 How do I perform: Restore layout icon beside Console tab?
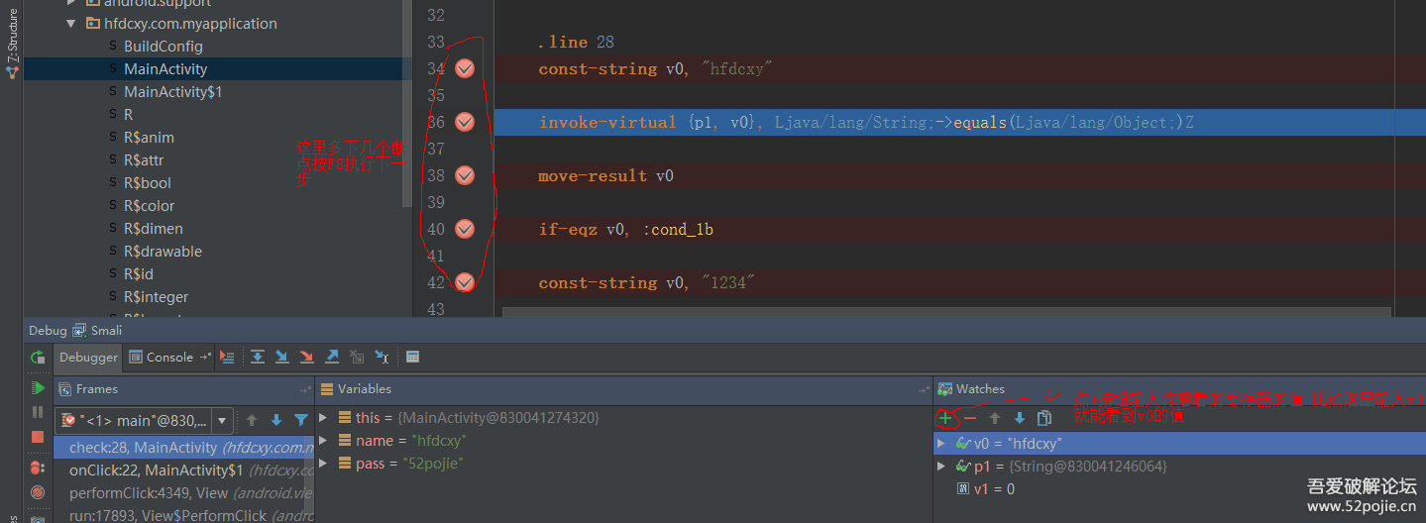click(x=206, y=358)
